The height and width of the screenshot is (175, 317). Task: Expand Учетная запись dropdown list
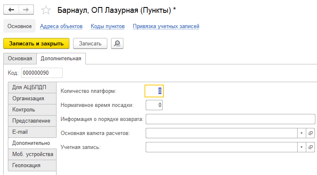coord(301,147)
